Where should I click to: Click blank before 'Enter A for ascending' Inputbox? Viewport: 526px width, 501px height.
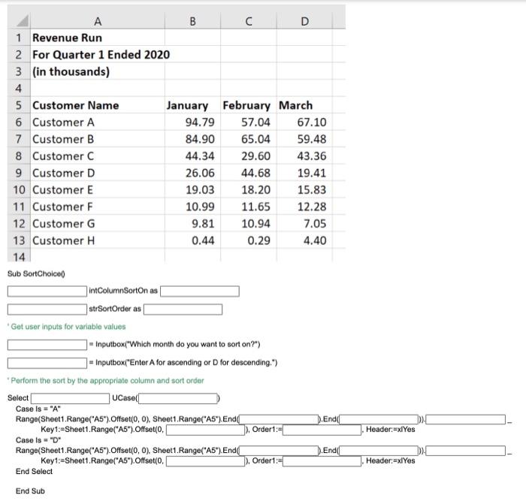pyautogui.click(x=47, y=363)
